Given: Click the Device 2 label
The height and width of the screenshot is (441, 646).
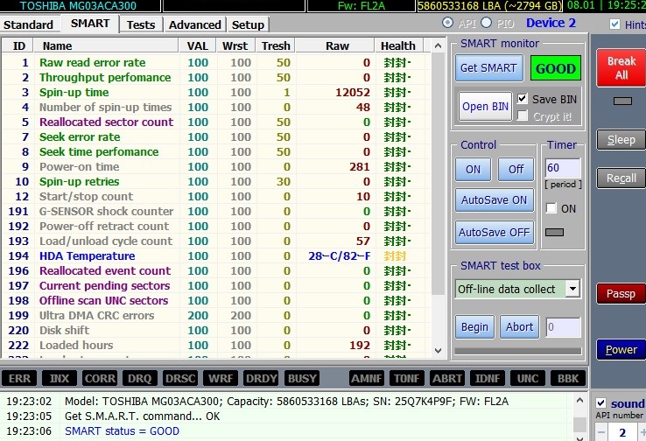Looking at the screenshot, I should tap(551, 23).
